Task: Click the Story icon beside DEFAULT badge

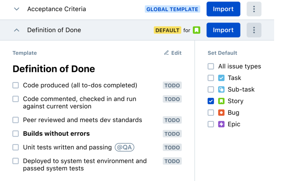Action: [x=196, y=30]
